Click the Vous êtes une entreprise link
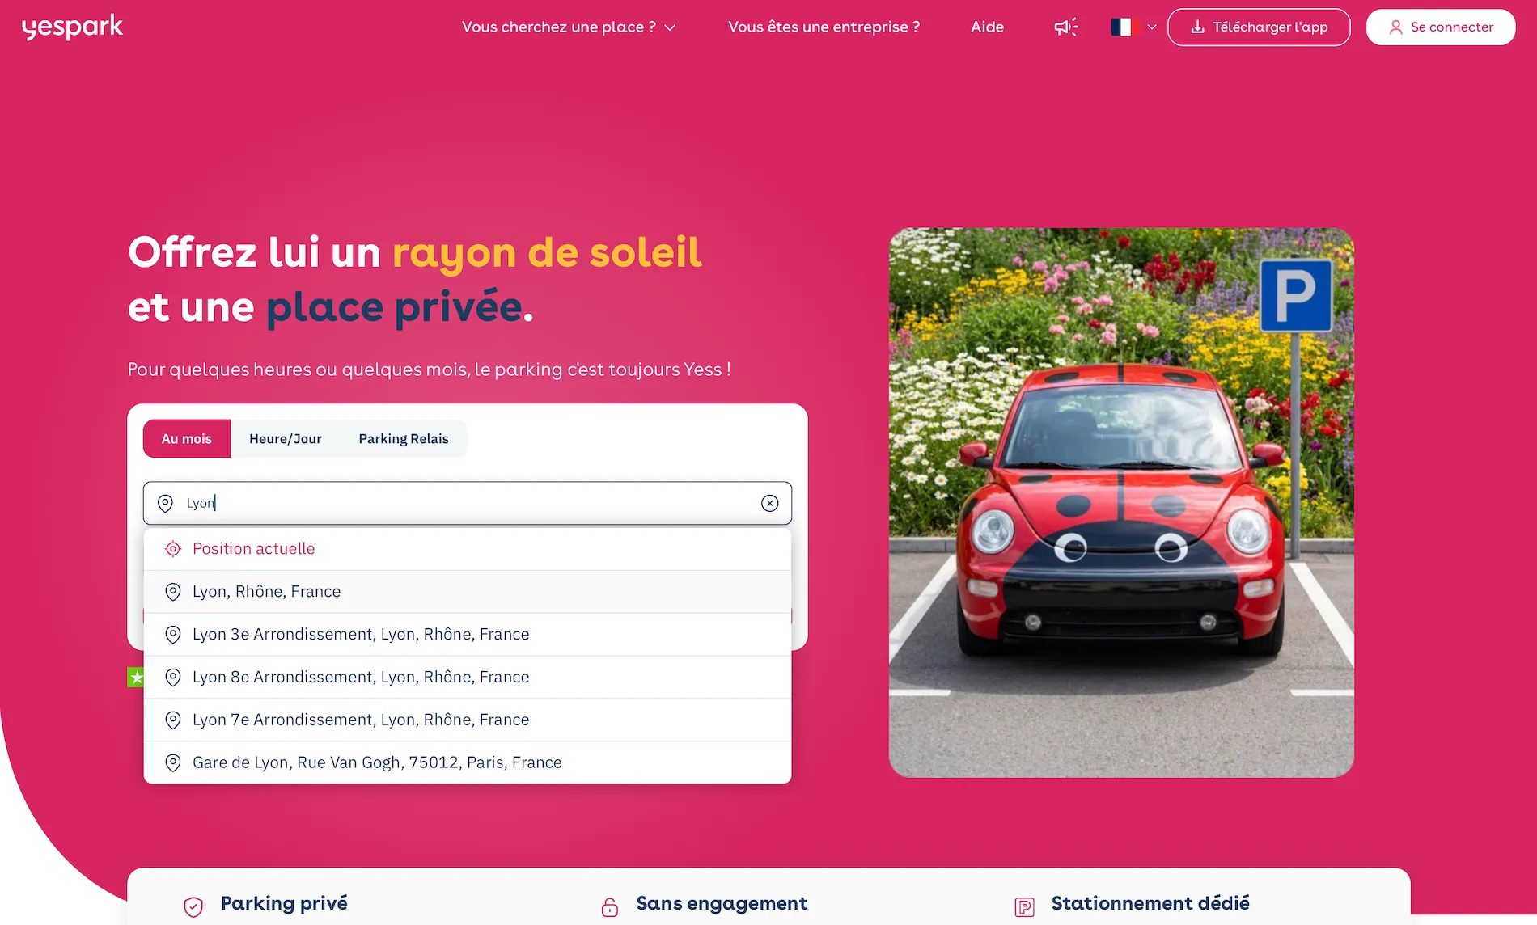 tap(824, 27)
